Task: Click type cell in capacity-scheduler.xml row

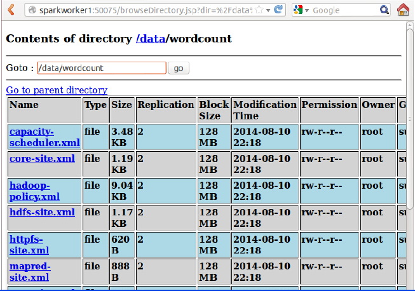Action: [95, 137]
